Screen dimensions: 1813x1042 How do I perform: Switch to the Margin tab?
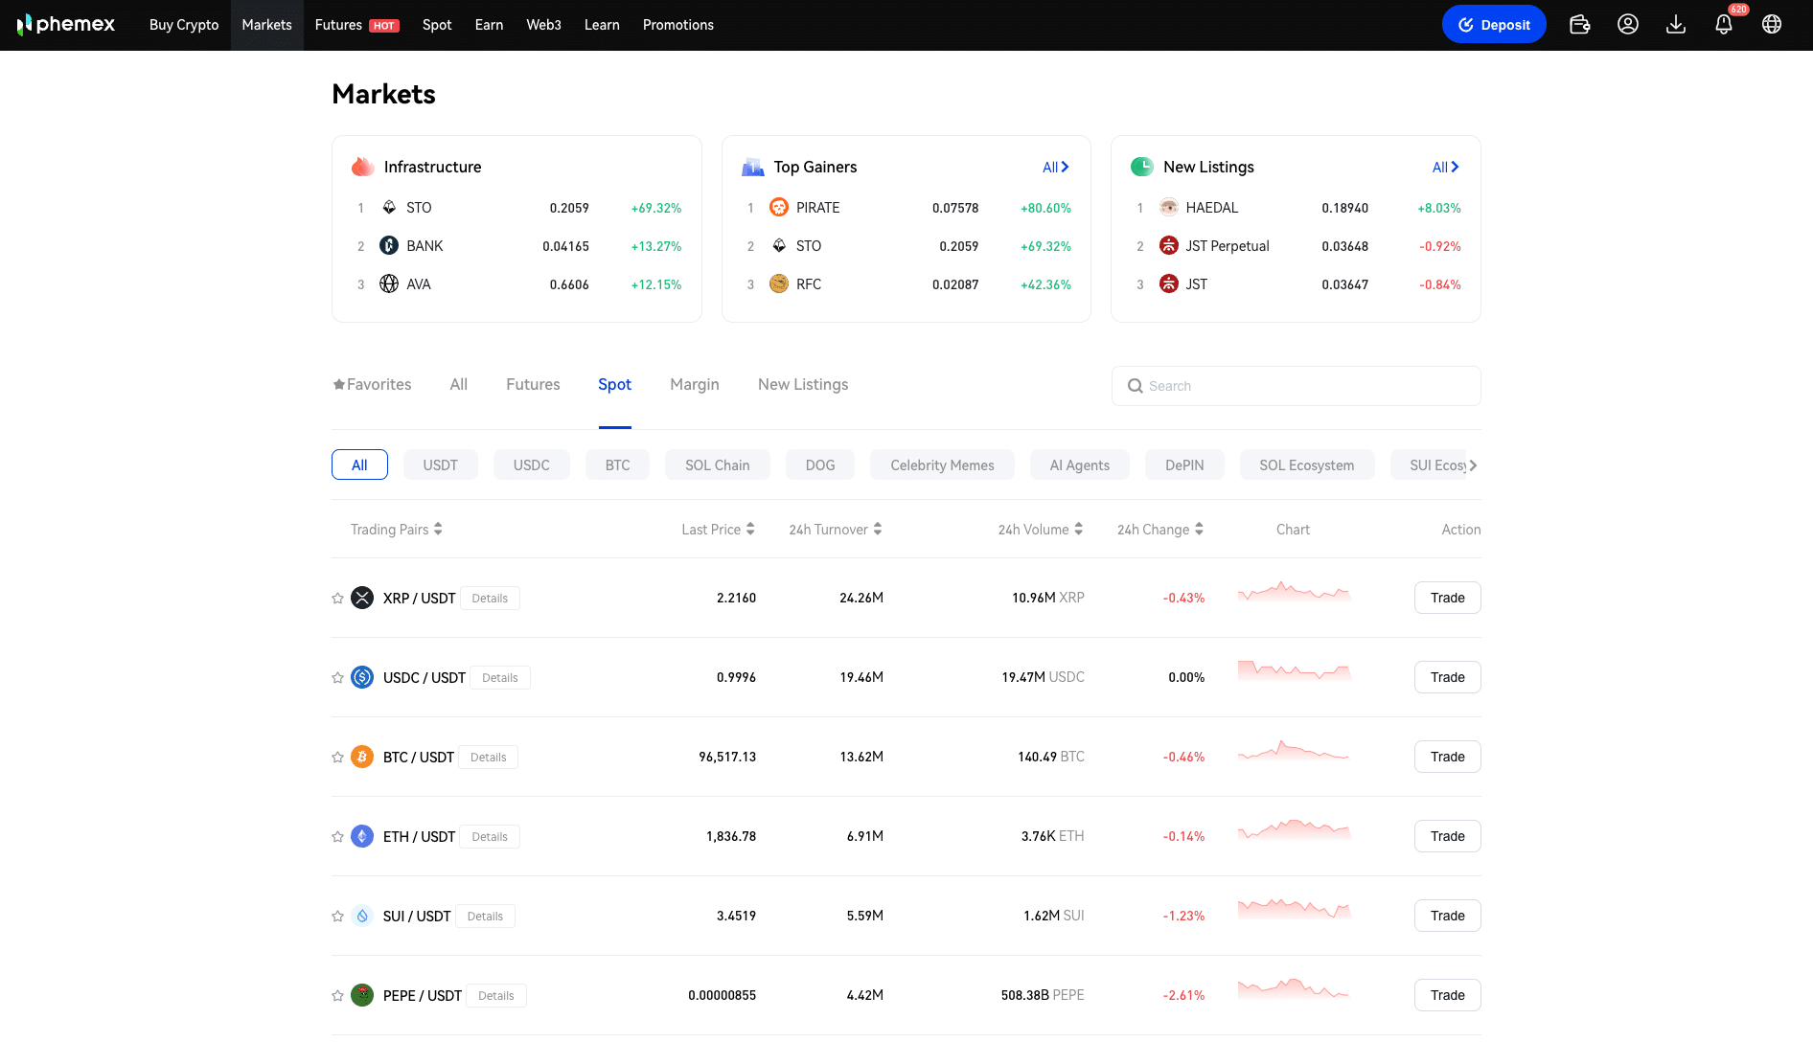pyautogui.click(x=695, y=384)
